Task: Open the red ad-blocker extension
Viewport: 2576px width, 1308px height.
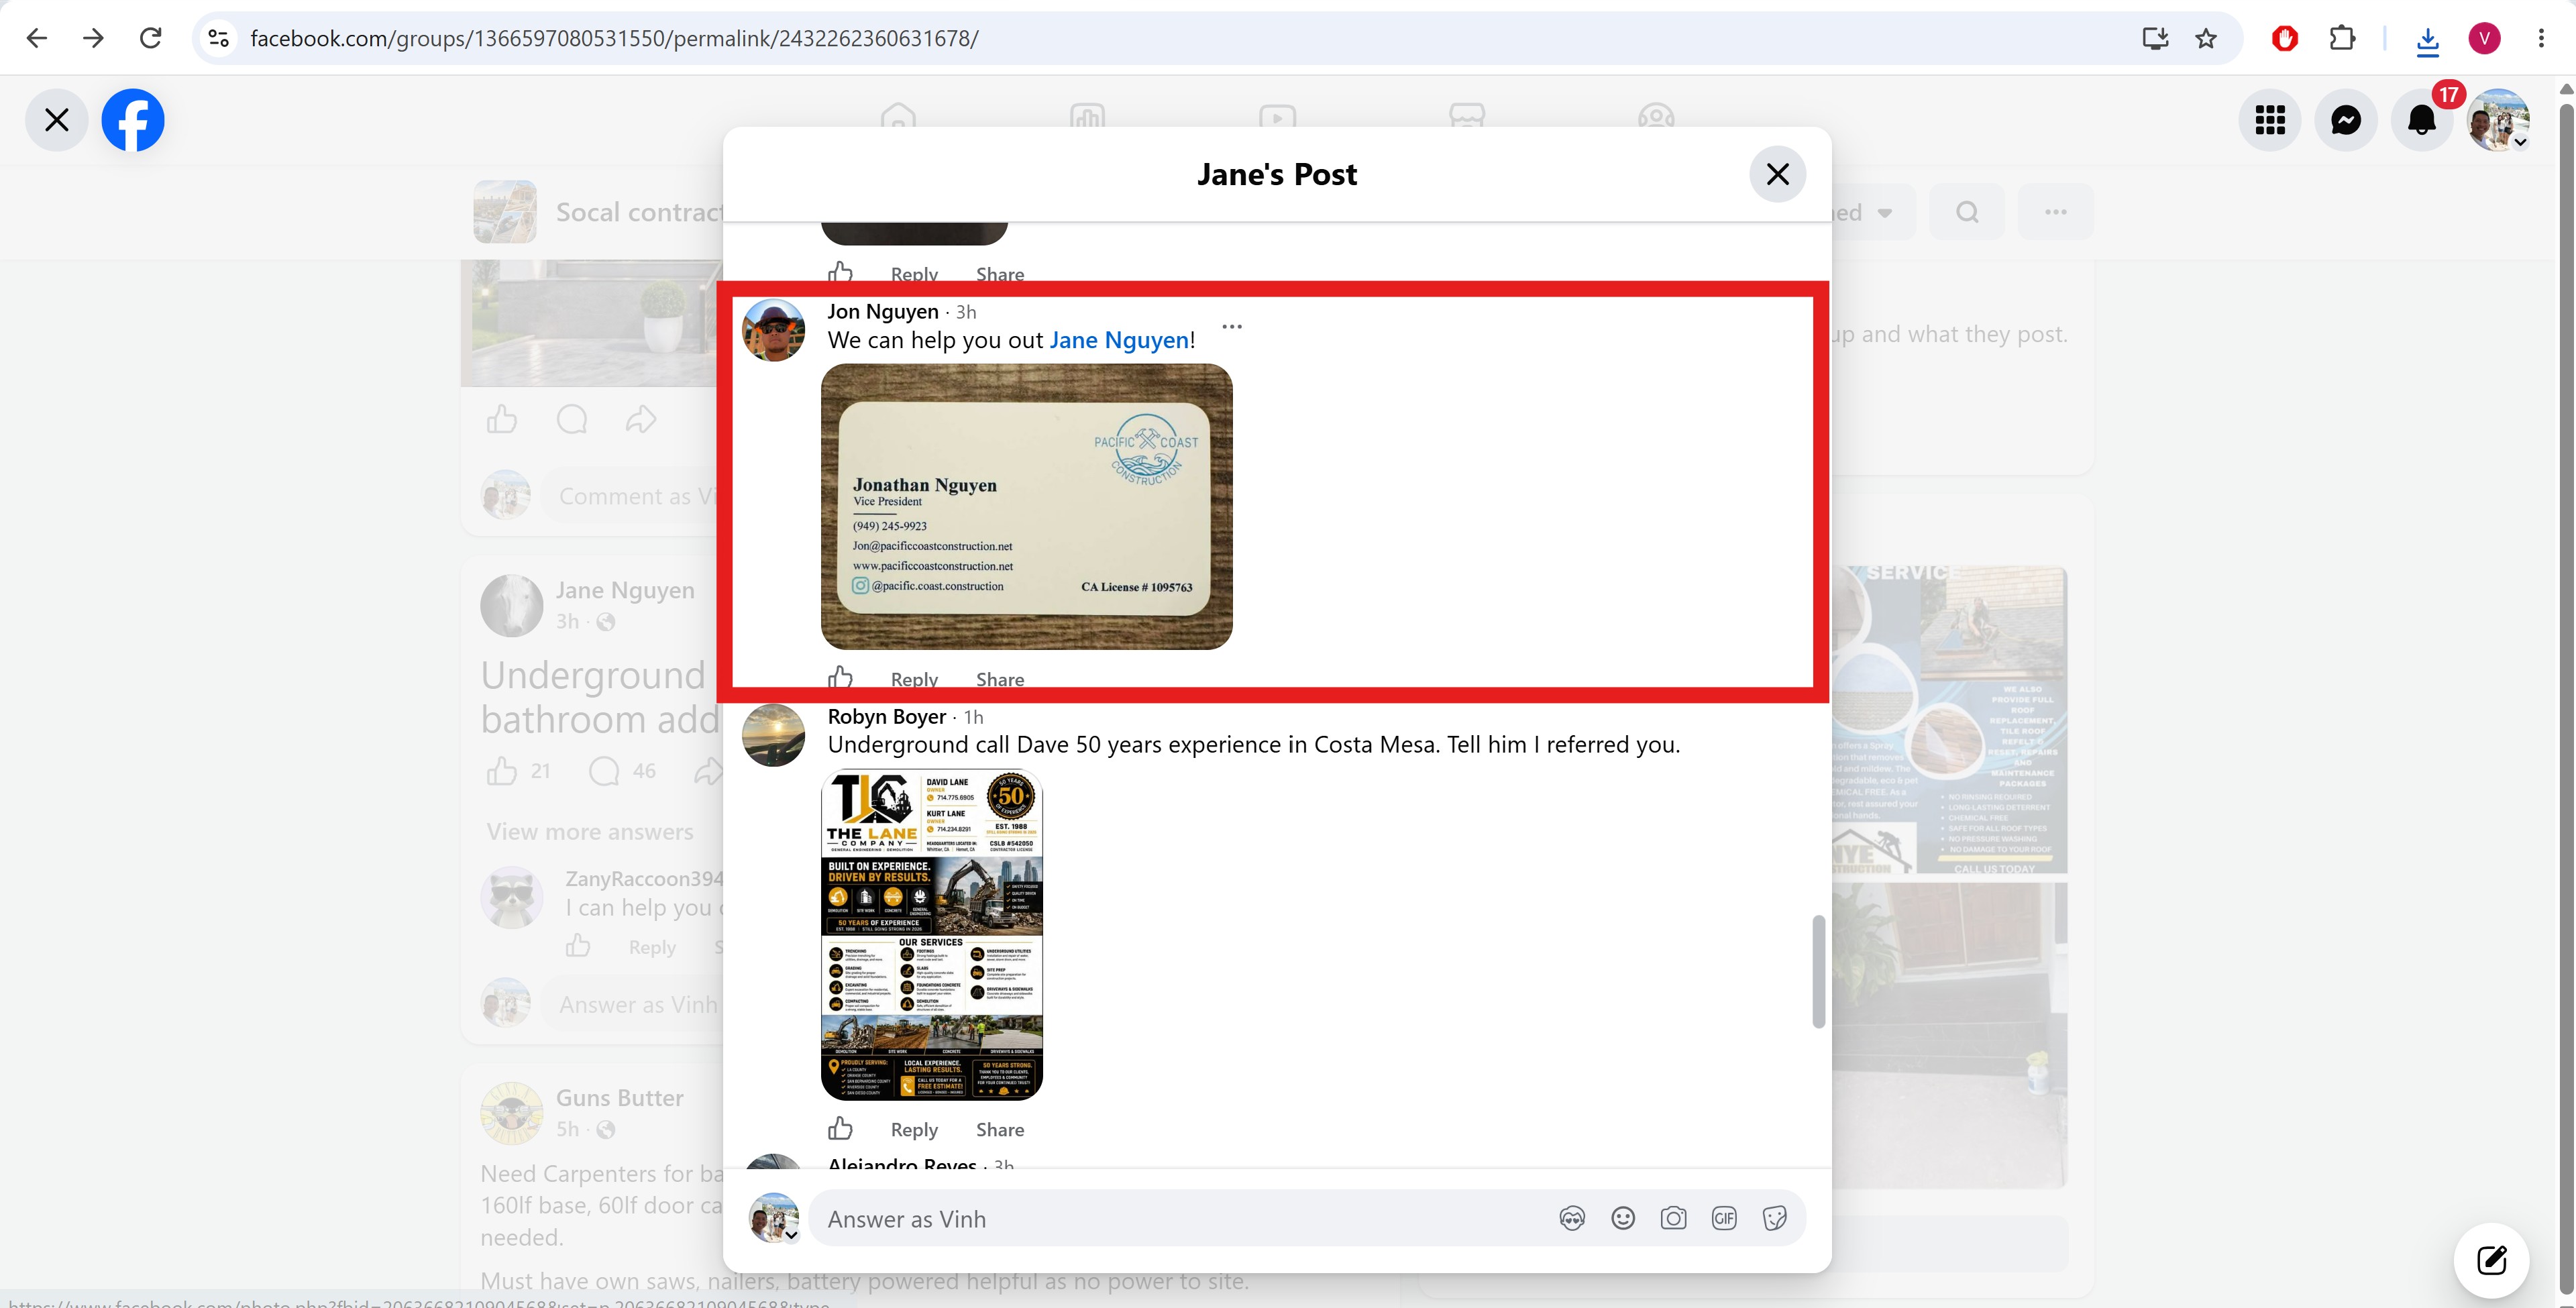Action: coord(2285,38)
